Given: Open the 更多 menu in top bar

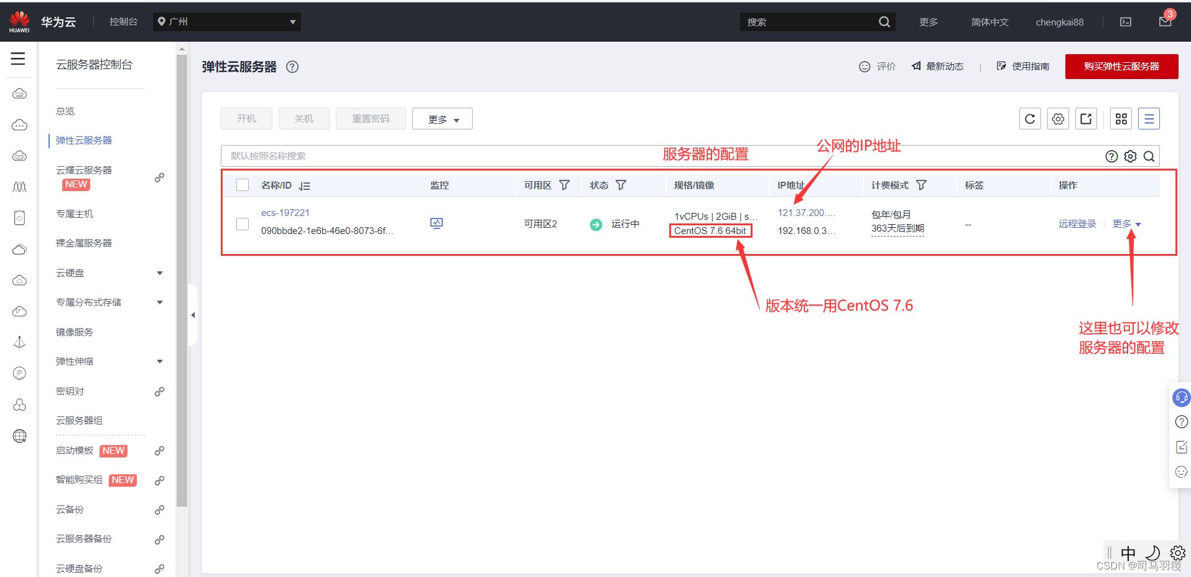Looking at the screenshot, I should coord(929,22).
